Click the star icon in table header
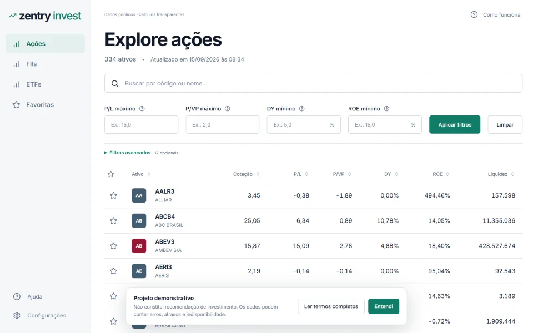The height and width of the screenshot is (333, 533). coord(111,174)
